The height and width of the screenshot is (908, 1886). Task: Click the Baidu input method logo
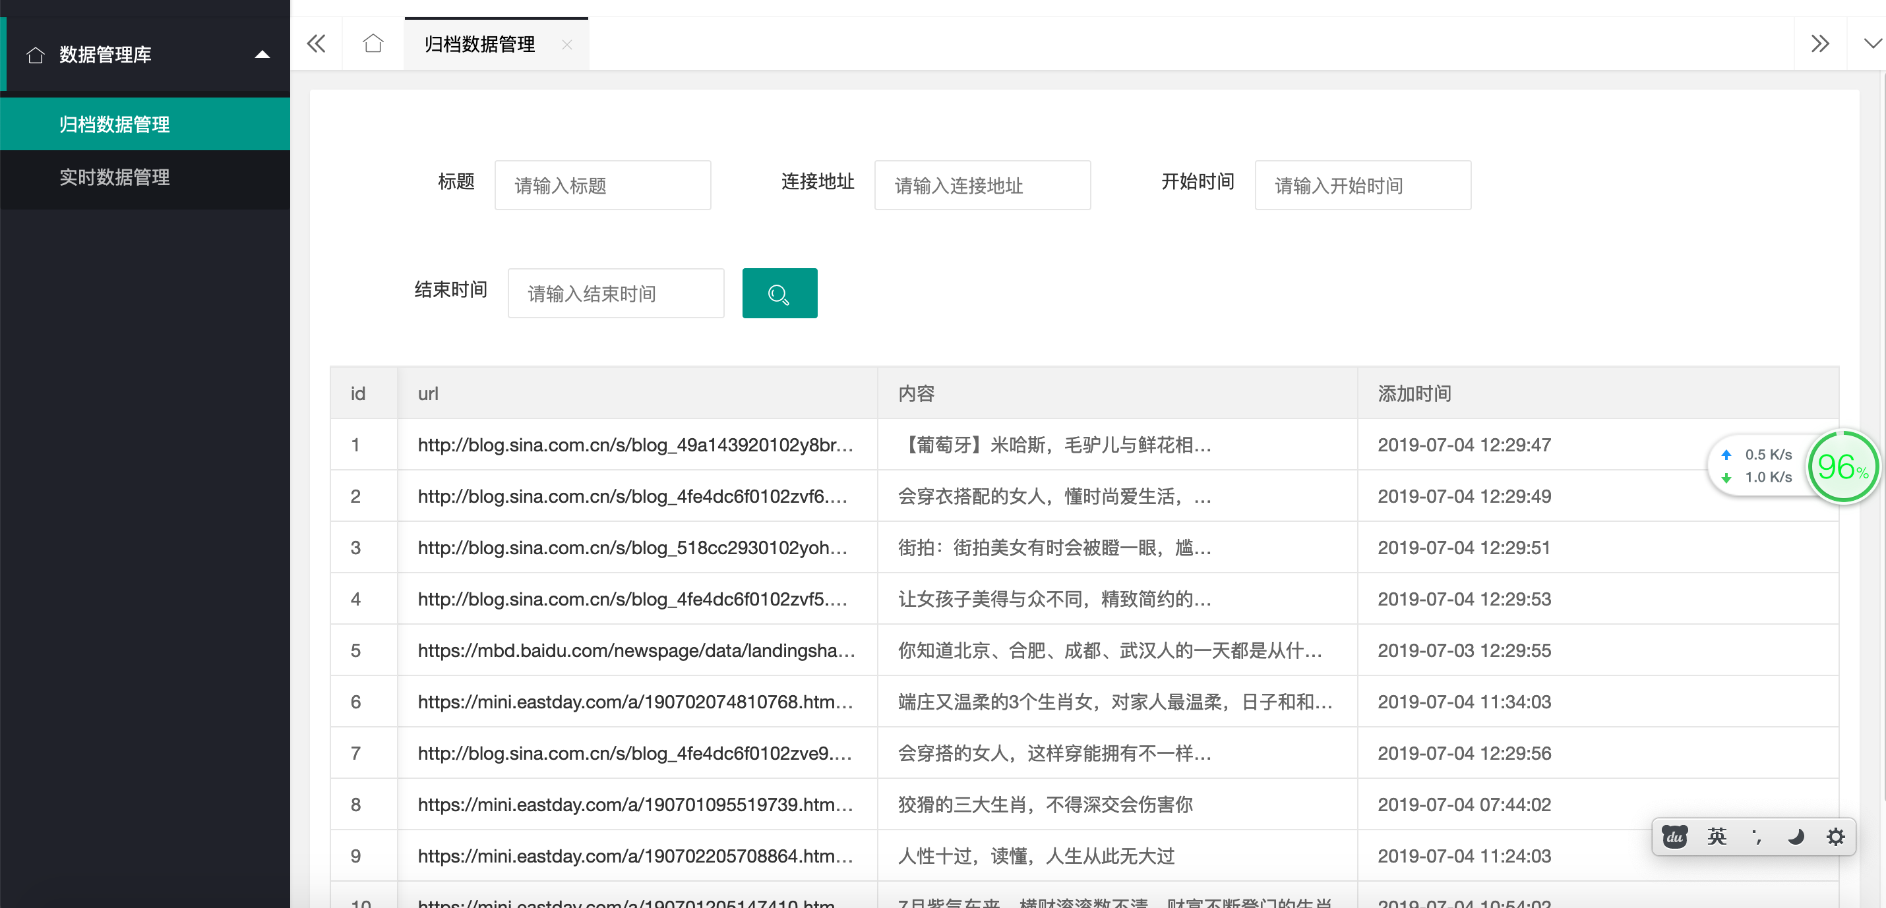pos(1674,836)
